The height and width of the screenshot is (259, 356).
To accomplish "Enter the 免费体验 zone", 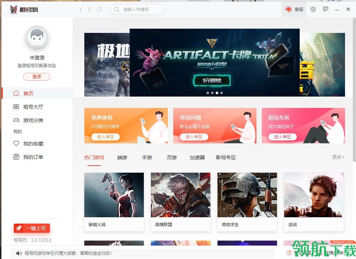I will pos(105,137).
